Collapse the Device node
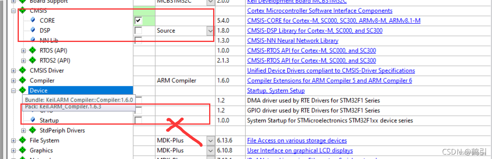The image size is (492, 159). tap(14, 90)
